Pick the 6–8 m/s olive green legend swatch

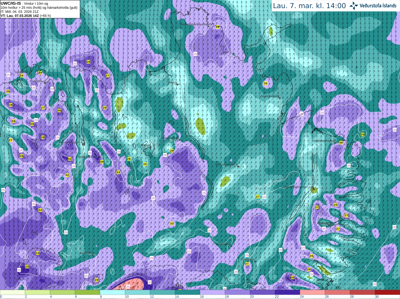[x=87, y=292]
